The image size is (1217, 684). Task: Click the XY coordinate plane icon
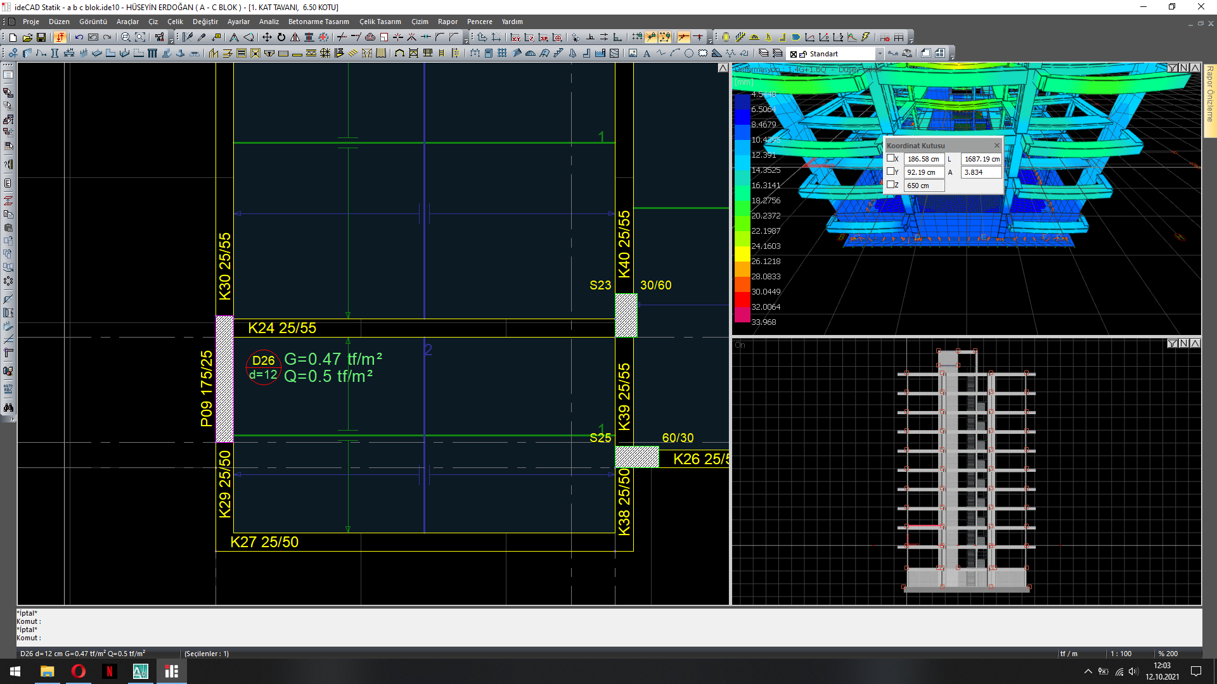516,37
